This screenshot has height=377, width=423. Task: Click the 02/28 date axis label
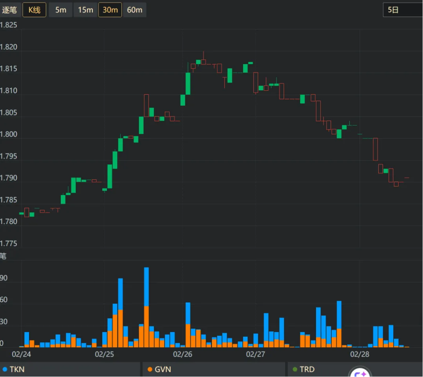360,354
